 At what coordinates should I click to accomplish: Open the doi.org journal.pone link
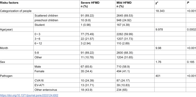click(x=29, y=95)
